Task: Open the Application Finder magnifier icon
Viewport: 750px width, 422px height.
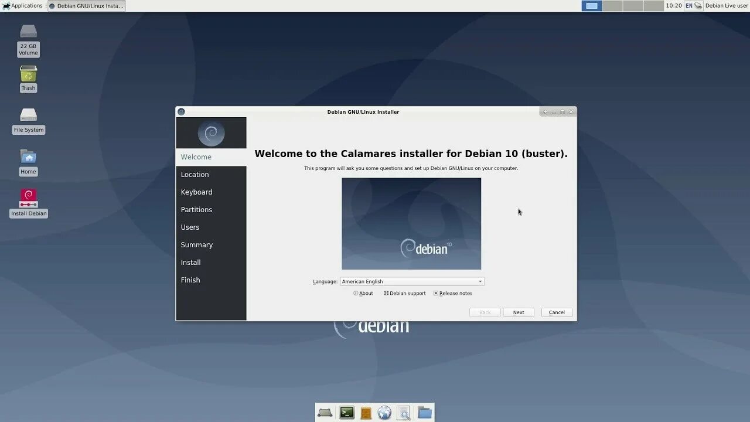Action: [404, 413]
